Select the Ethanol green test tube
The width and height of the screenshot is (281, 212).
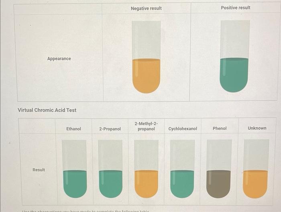tap(74, 169)
